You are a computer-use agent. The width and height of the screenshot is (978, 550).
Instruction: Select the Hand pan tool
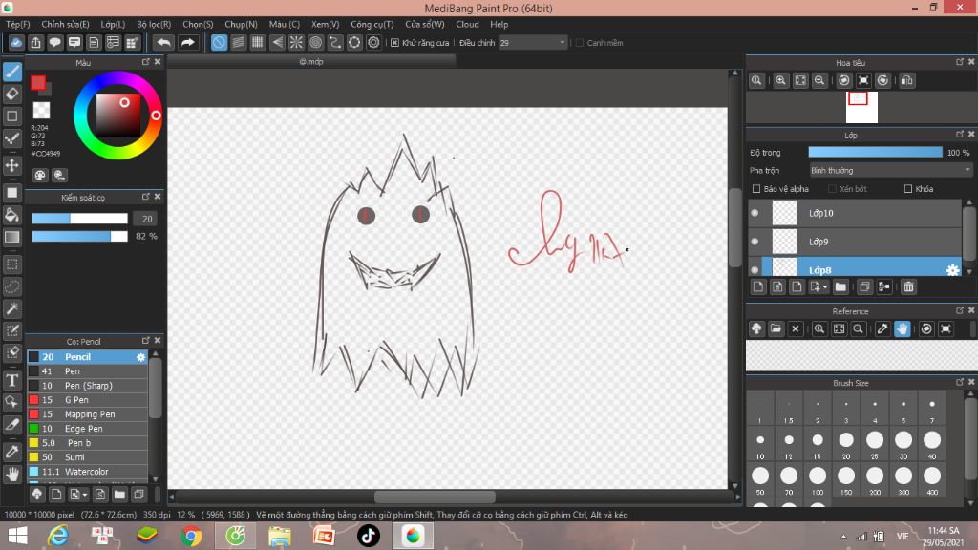(11, 475)
